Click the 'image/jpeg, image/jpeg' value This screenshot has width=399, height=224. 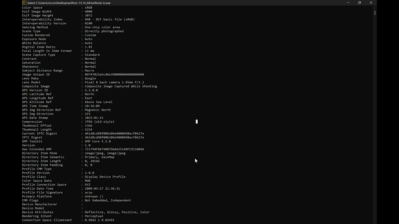pyautogui.click(x=105, y=153)
